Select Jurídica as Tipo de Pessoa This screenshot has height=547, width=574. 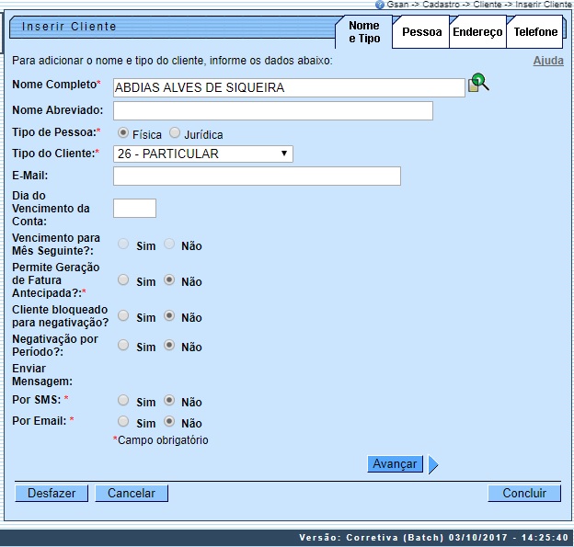point(175,133)
